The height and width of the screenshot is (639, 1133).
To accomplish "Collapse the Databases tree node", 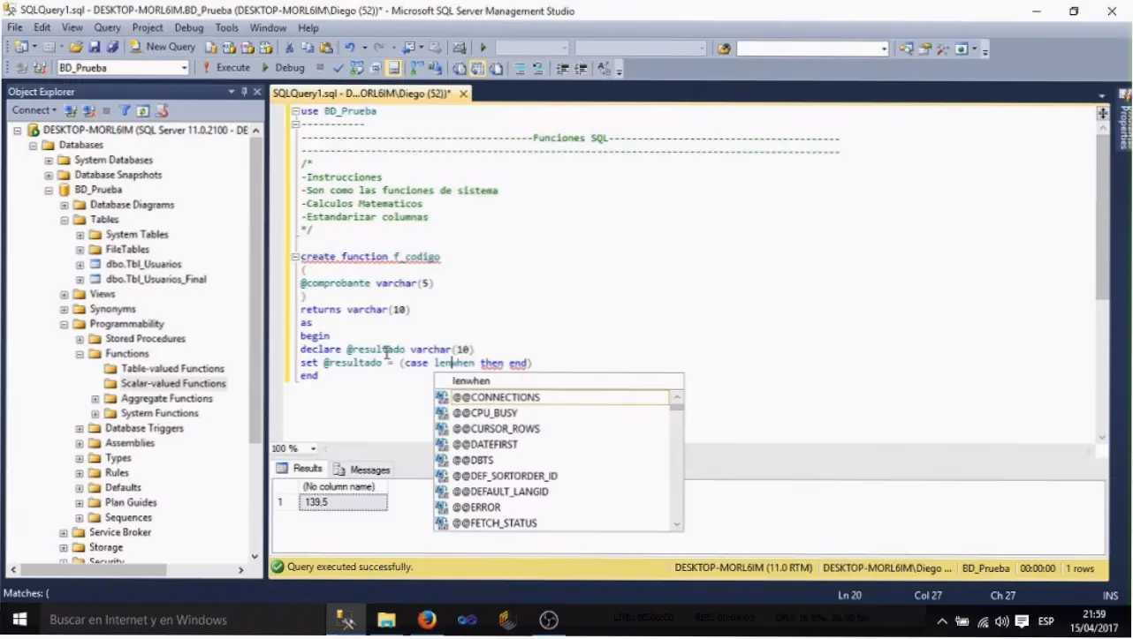I will (x=33, y=145).
